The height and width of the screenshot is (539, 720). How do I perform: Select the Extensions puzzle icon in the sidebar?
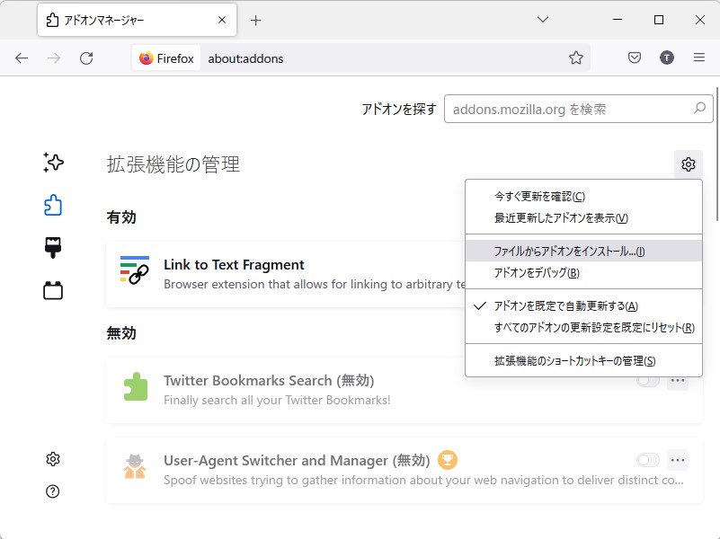[x=52, y=205]
